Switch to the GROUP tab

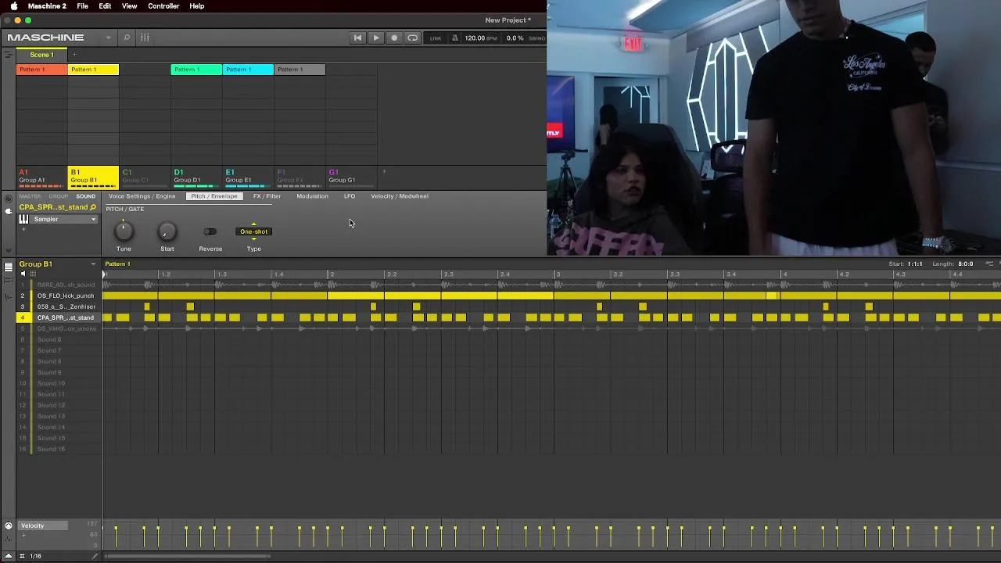(59, 196)
